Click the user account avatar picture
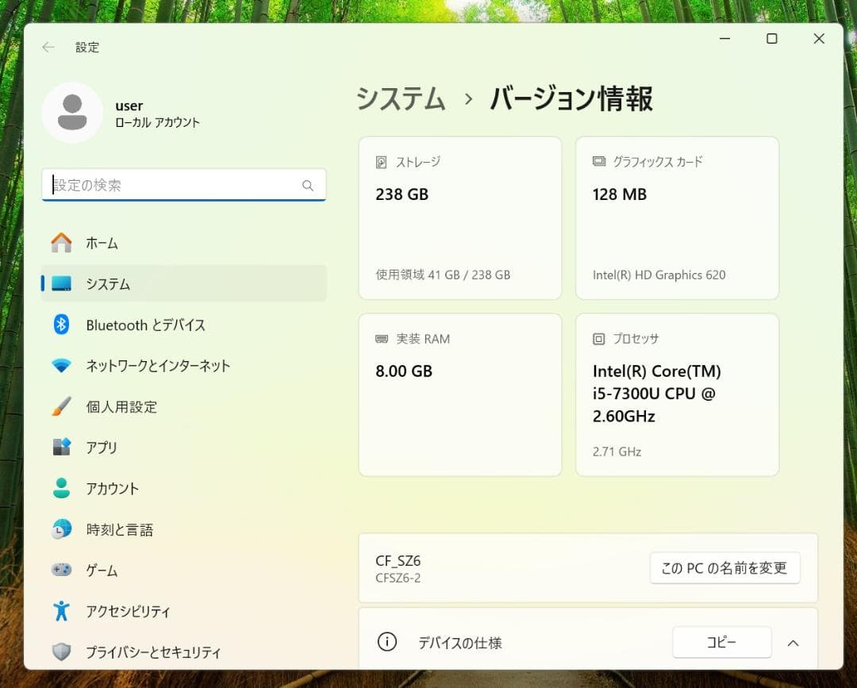 click(72, 112)
